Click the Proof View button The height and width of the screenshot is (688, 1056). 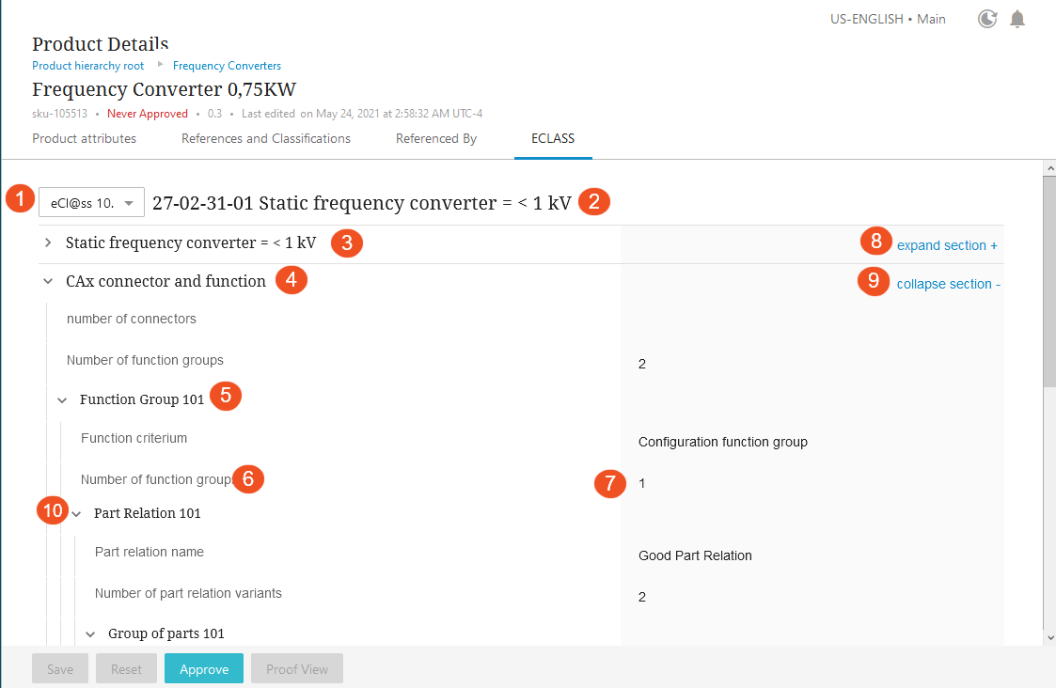tap(297, 668)
